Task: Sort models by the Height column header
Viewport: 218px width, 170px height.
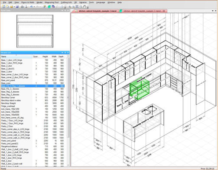Action: 45,57
